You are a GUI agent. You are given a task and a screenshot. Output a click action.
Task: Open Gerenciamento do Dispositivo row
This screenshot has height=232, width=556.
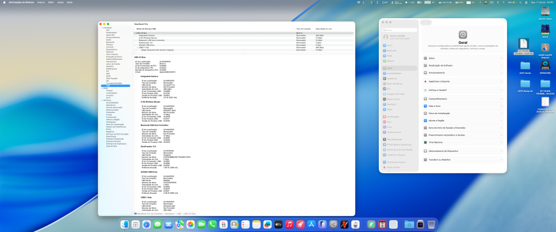[463, 151]
